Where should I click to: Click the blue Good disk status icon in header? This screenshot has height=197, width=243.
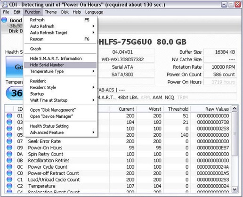[x=4, y=20]
